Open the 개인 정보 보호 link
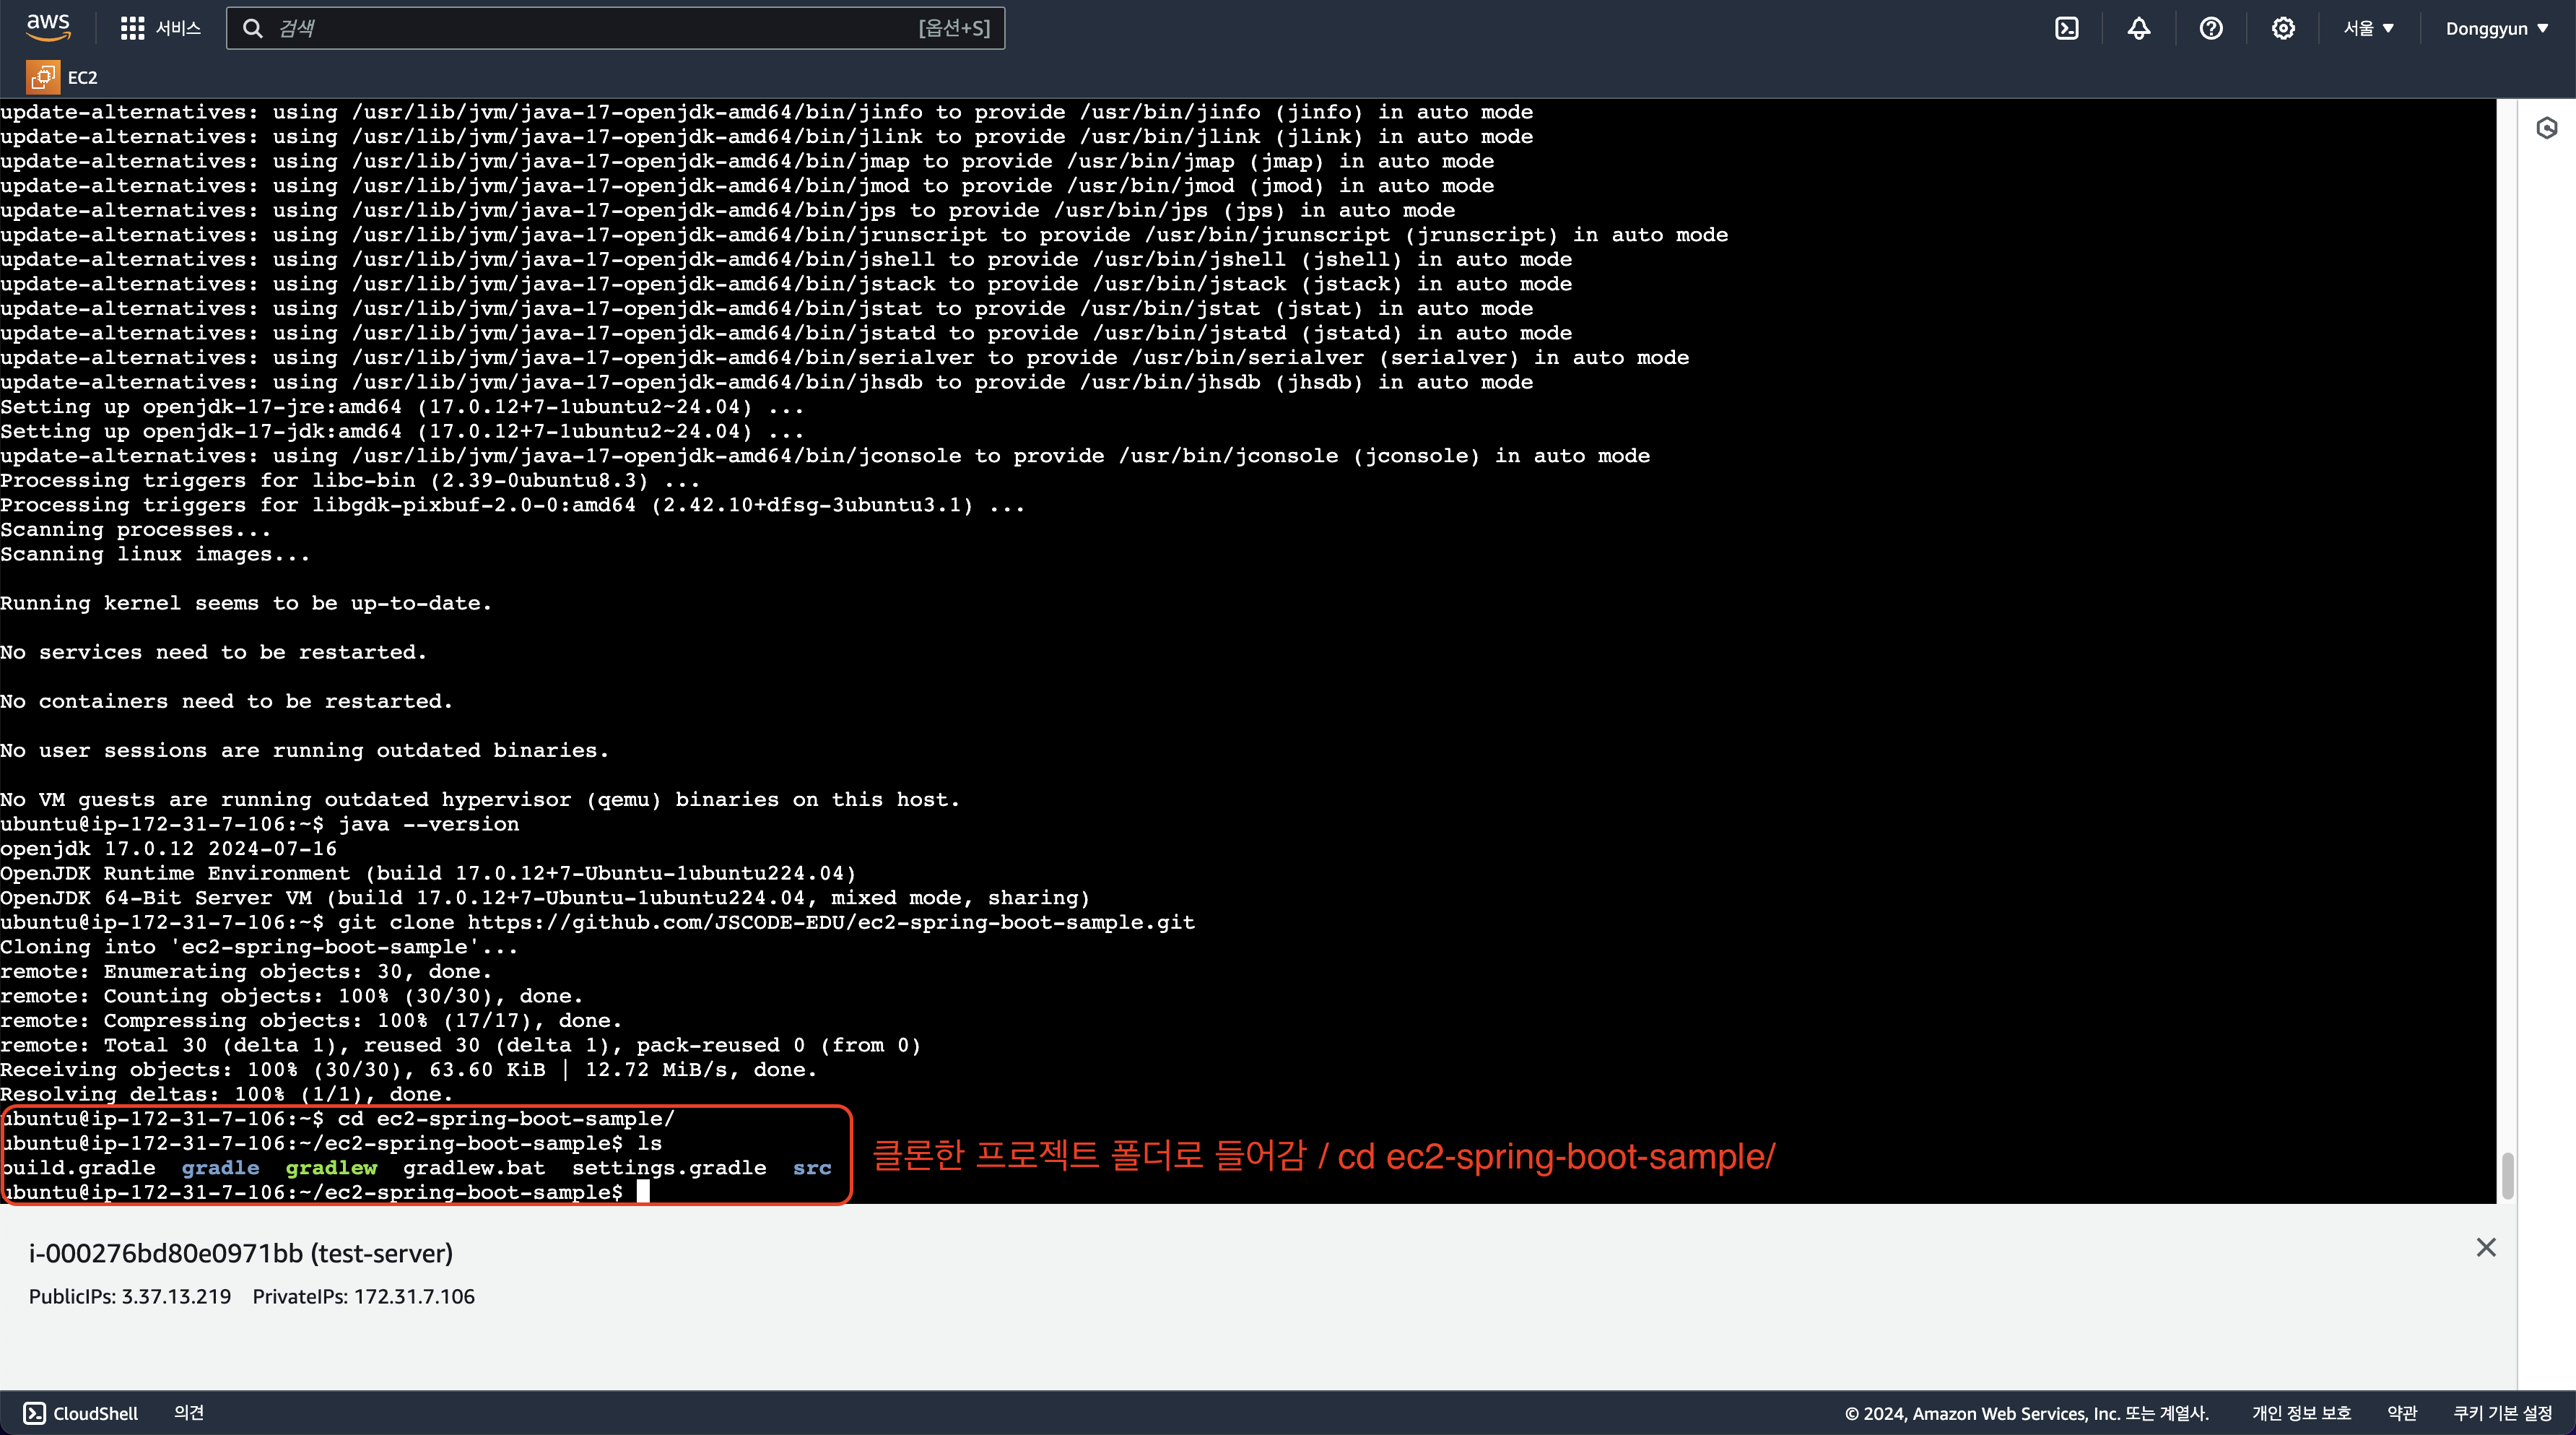The width and height of the screenshot is (2576, 1435). click(x=2300, y=1413)
